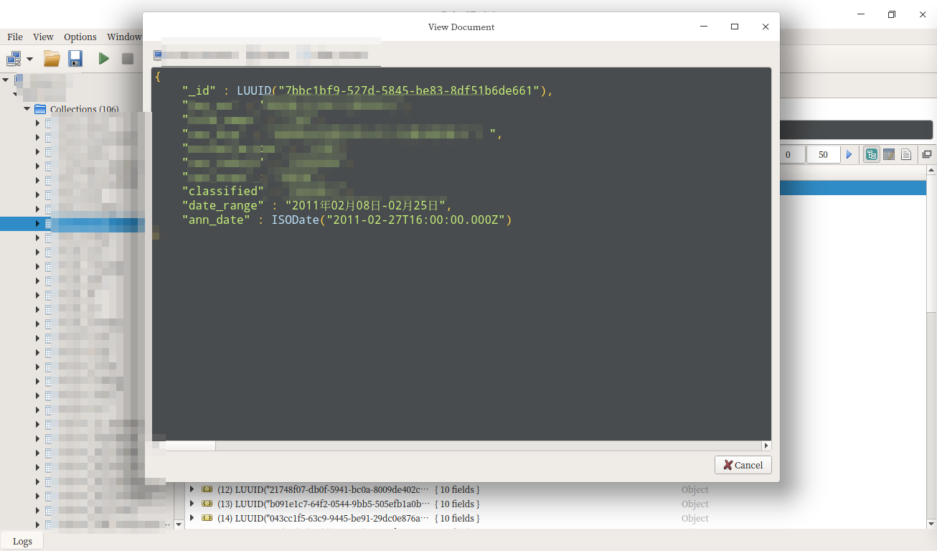The height and width of the screenshot is (551, 937).
Task: Click the Save floppy disk icon
Action: pos(75,59)
